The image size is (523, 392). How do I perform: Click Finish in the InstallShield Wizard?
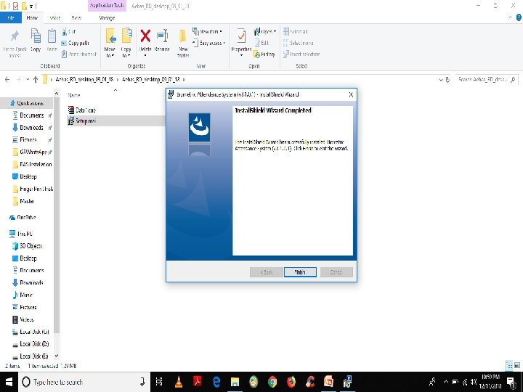(300, 272)
